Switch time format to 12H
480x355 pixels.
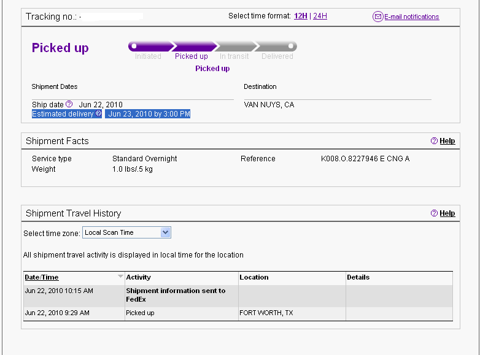pos(301,16)
